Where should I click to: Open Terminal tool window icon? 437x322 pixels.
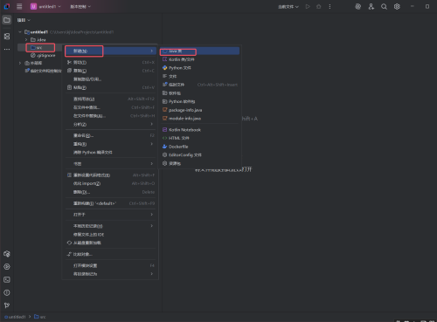click(7, 279)
